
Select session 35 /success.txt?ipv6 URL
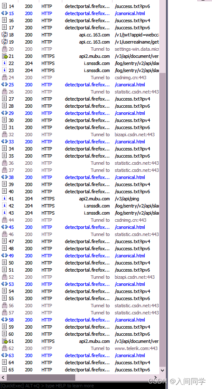click(x=133, y=156)
